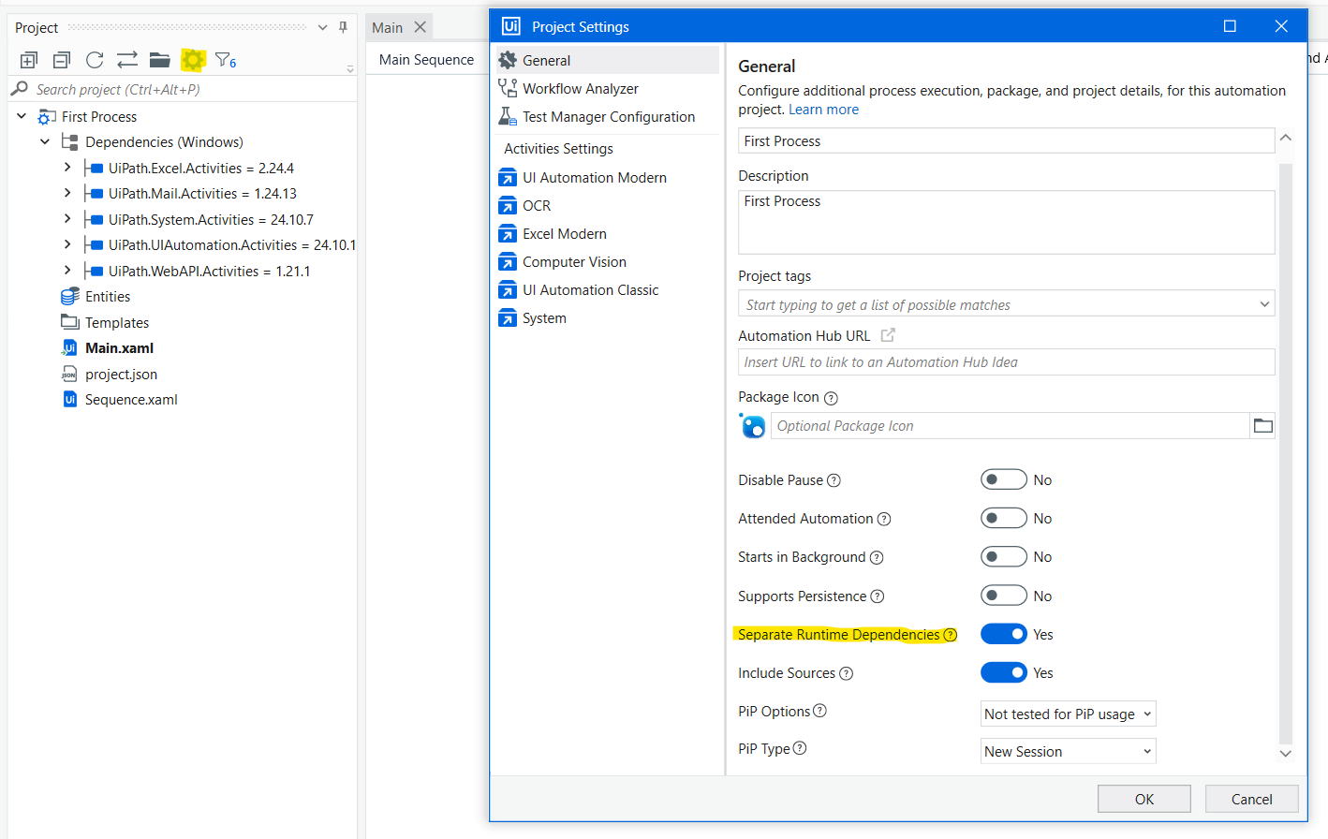
Task: Turn off Include Sources
Action: coord(1004,672)
